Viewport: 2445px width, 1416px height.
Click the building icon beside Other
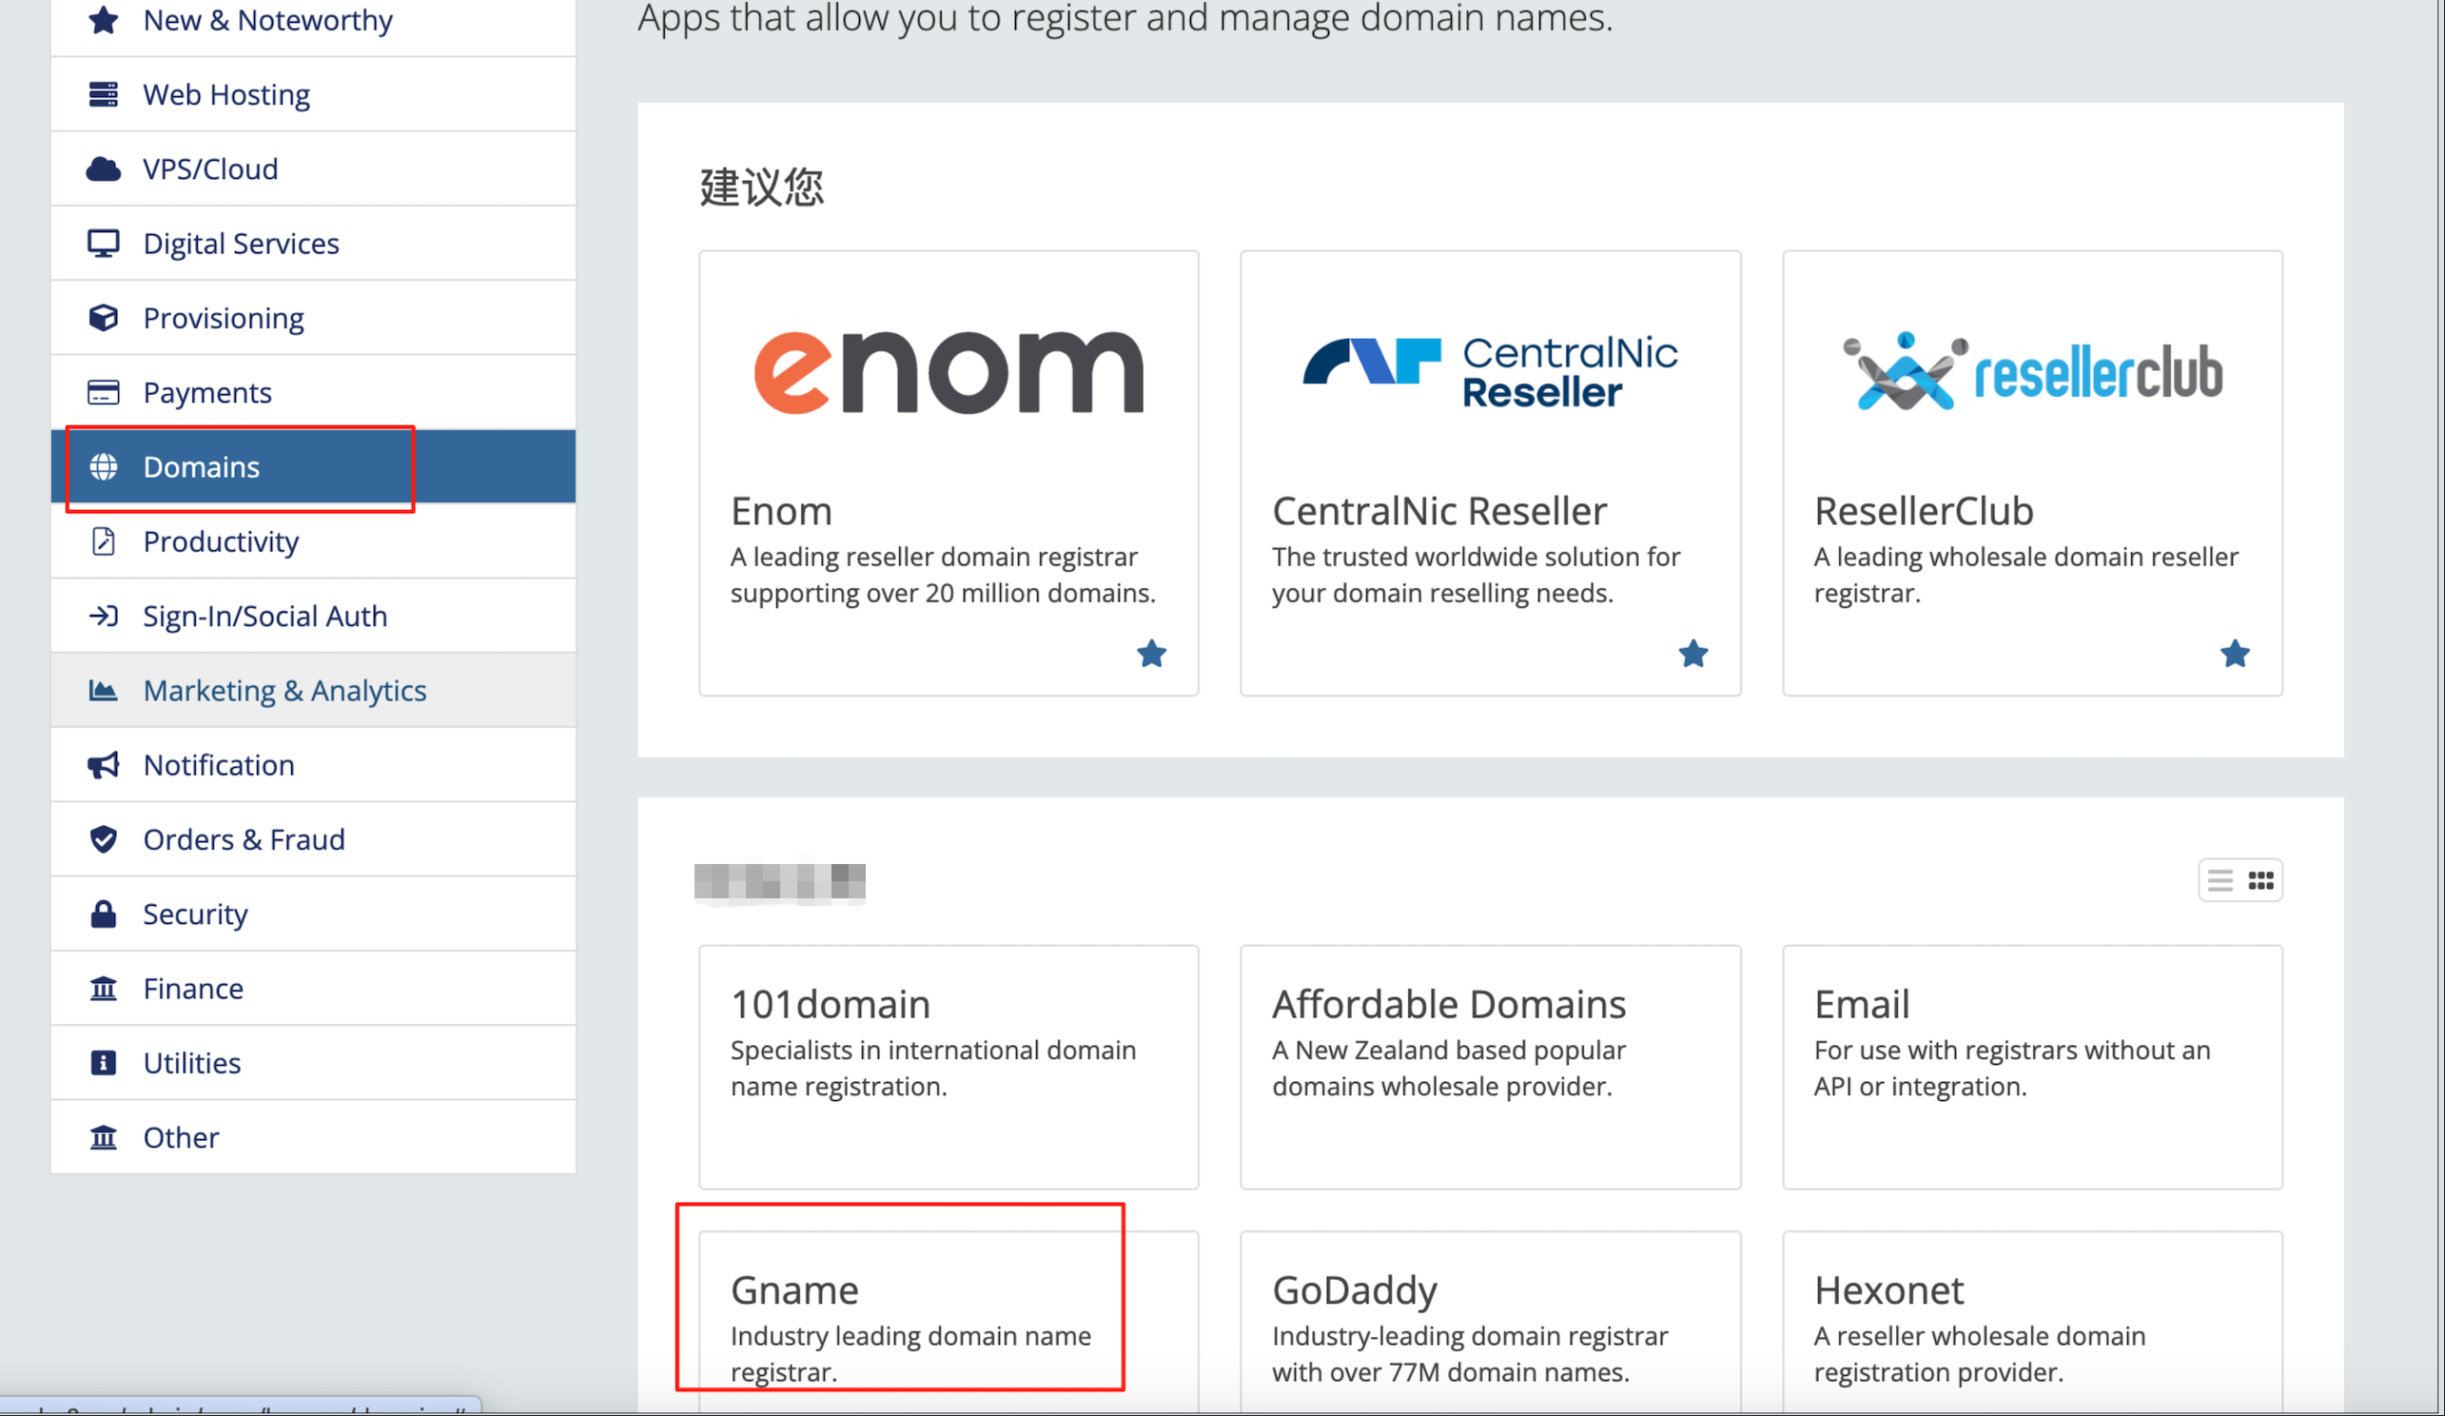(x=103, y=1136)
